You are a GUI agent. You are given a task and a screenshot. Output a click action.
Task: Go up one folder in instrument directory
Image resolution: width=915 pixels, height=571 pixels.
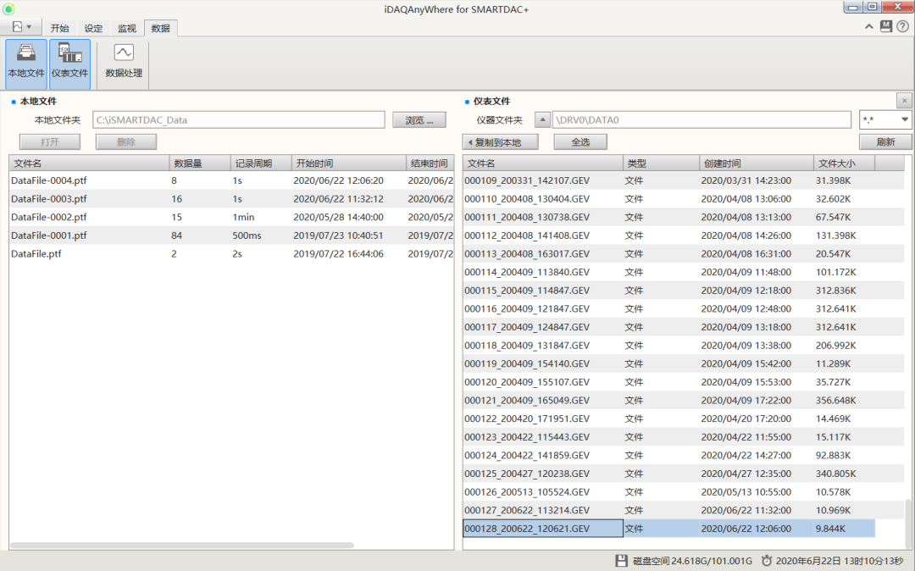tap(542, 120)
